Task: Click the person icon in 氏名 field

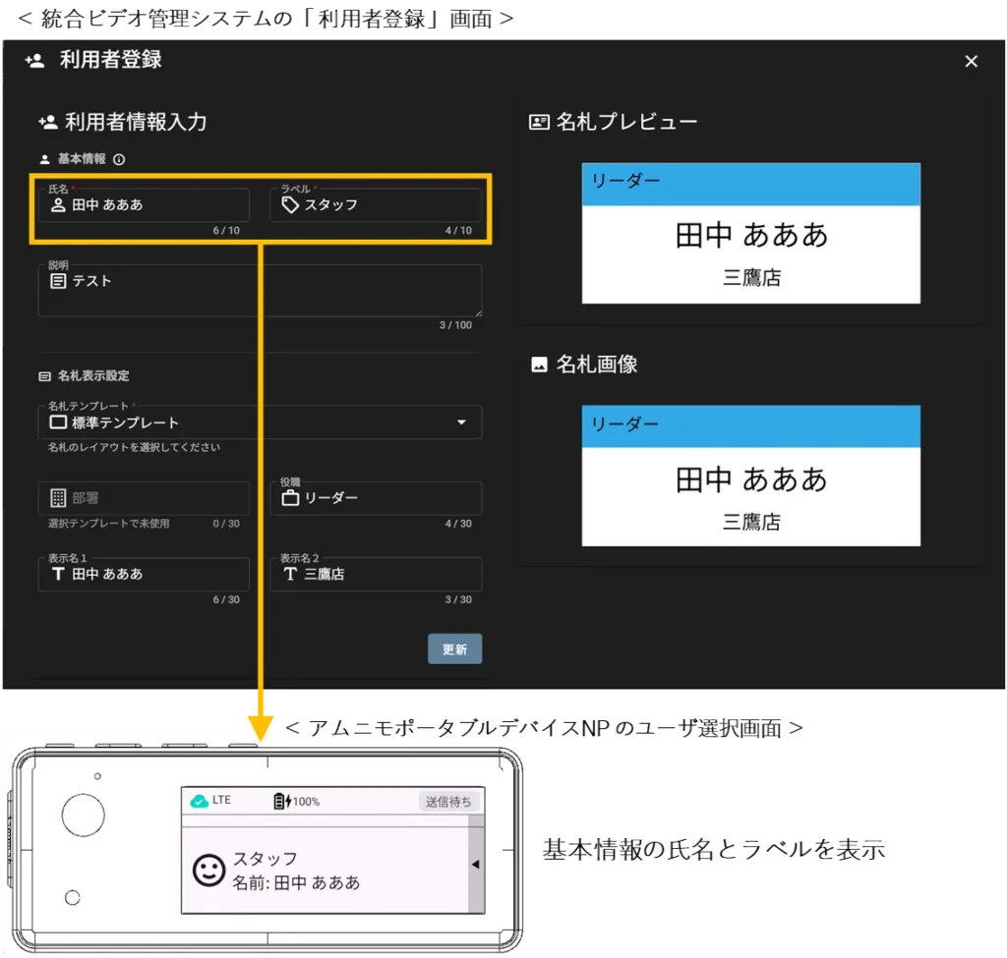Action: point(58,205)
